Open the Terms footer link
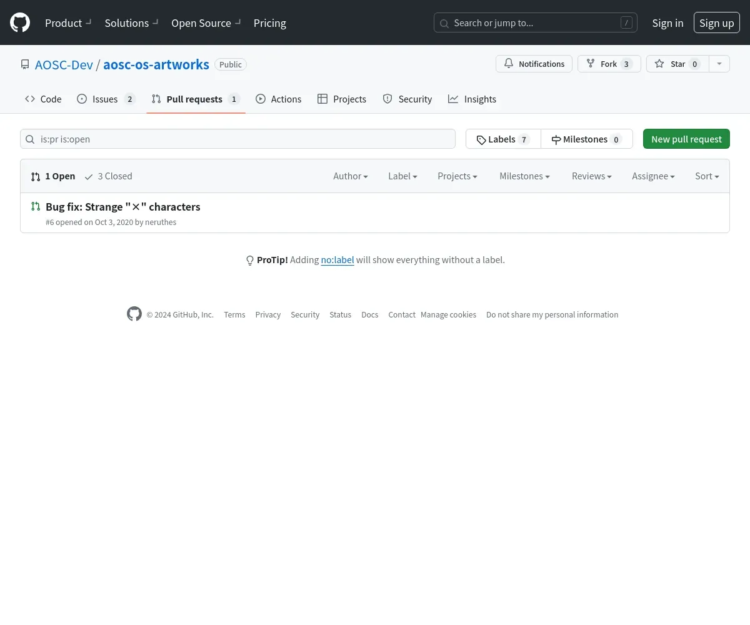Screen dimensions: 750x625 point(234,314)
